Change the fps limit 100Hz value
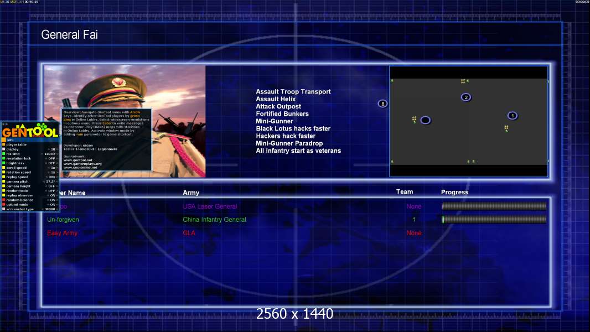Screen dimensions: 590x332 50,154
